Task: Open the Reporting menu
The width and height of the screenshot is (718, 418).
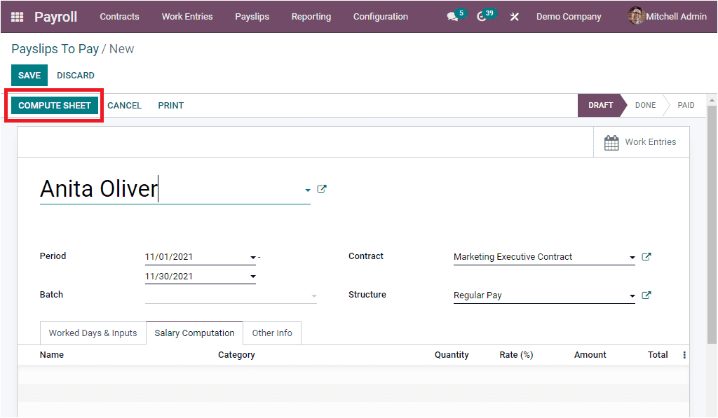Action: [311, 16]
